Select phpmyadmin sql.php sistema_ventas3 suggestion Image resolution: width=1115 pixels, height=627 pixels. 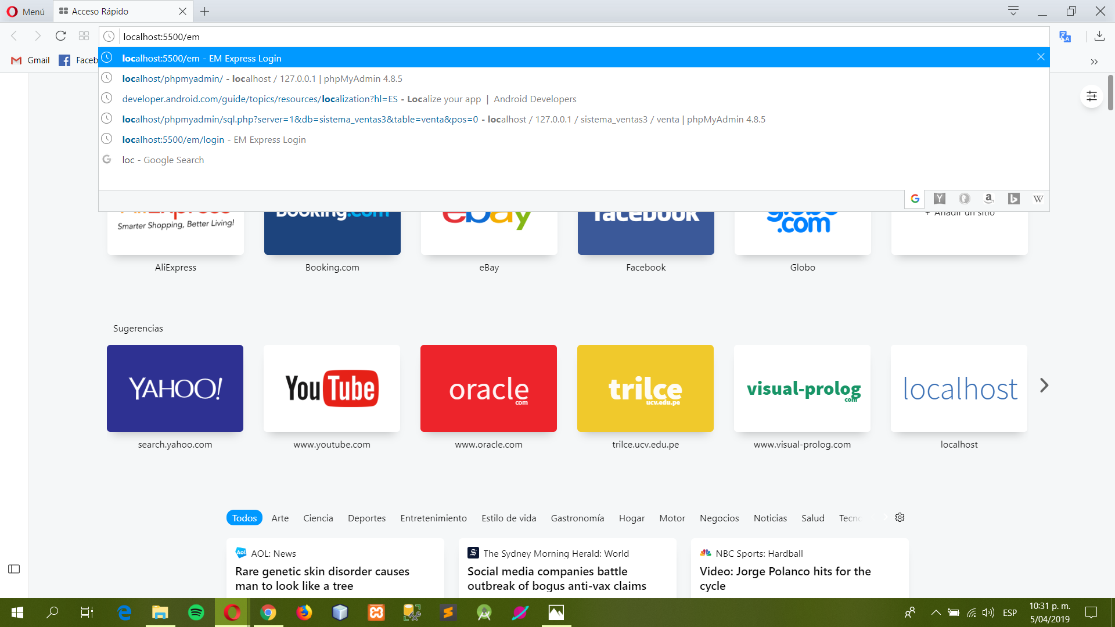point(574,119)
